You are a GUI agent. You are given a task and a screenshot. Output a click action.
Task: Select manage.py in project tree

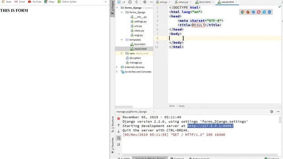(134, 63)
